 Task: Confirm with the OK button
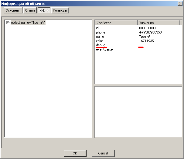coord(75,153)
